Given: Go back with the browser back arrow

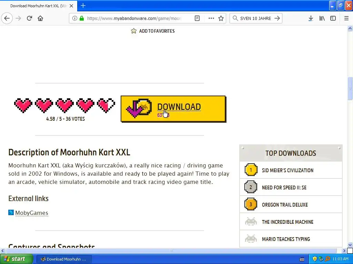Looking at the screenshot, I should tap(7, 18).
